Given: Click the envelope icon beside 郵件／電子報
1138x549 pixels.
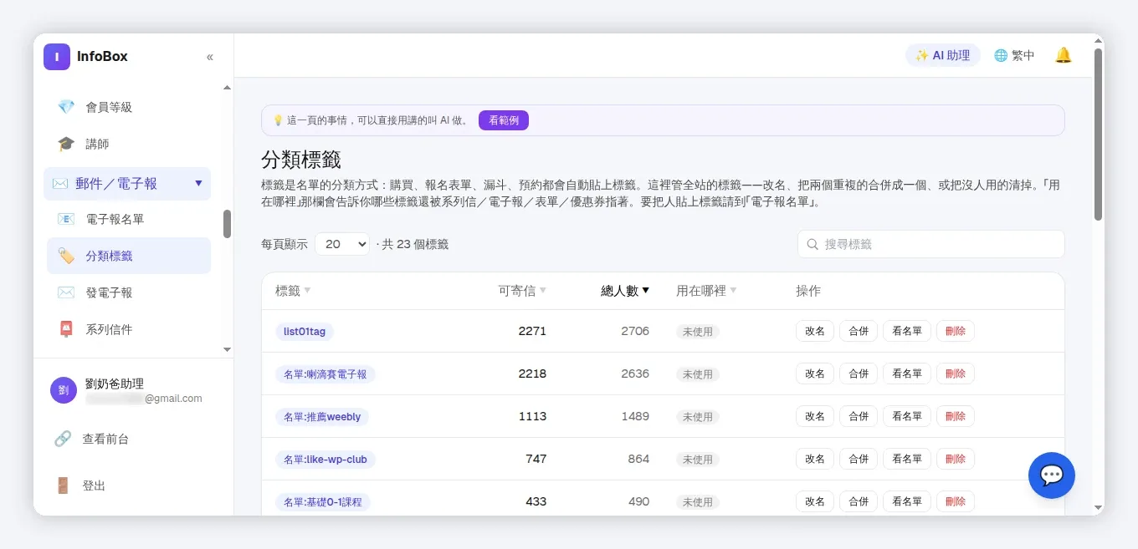Looking at the screenshot, I should [x=60, y=183].
